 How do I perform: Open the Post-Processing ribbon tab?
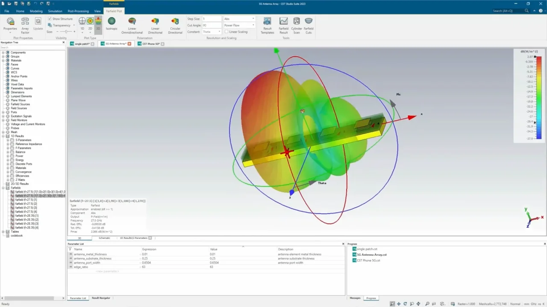point(78,11)
